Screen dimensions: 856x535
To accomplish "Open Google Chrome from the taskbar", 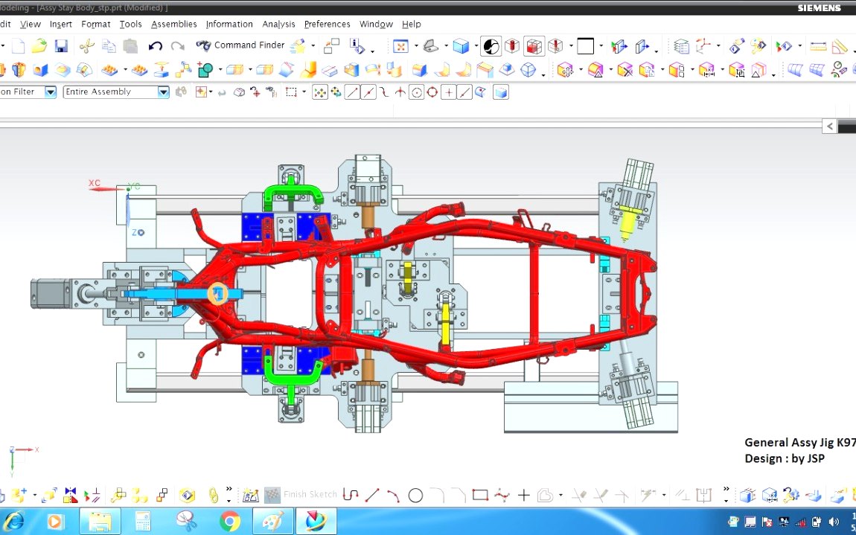I will [230, 522].
